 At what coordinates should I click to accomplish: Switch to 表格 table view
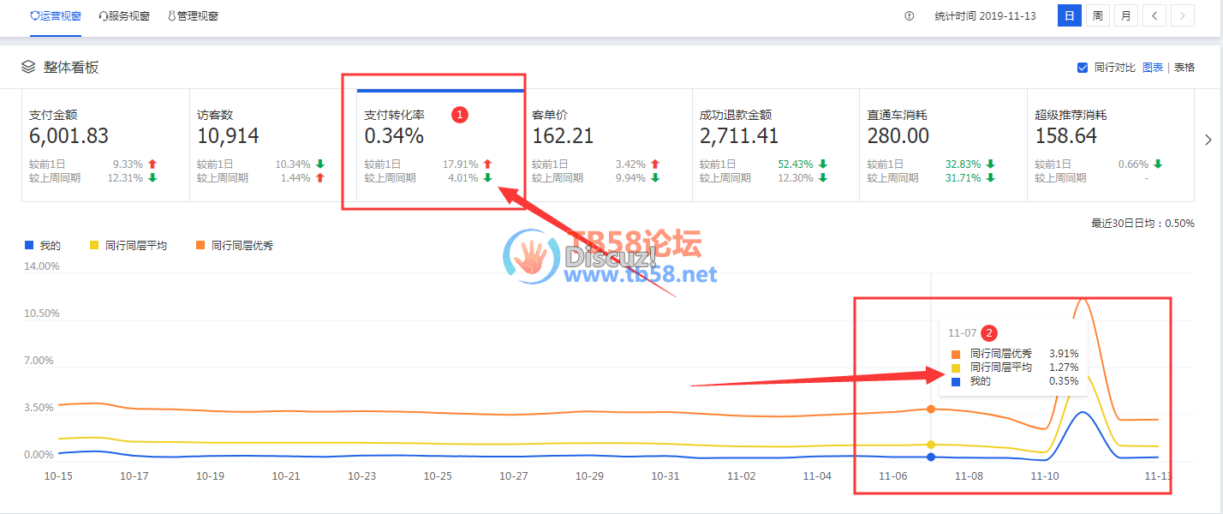tap(1184, 68)
